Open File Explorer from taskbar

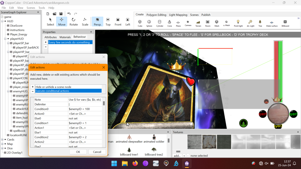125,163
